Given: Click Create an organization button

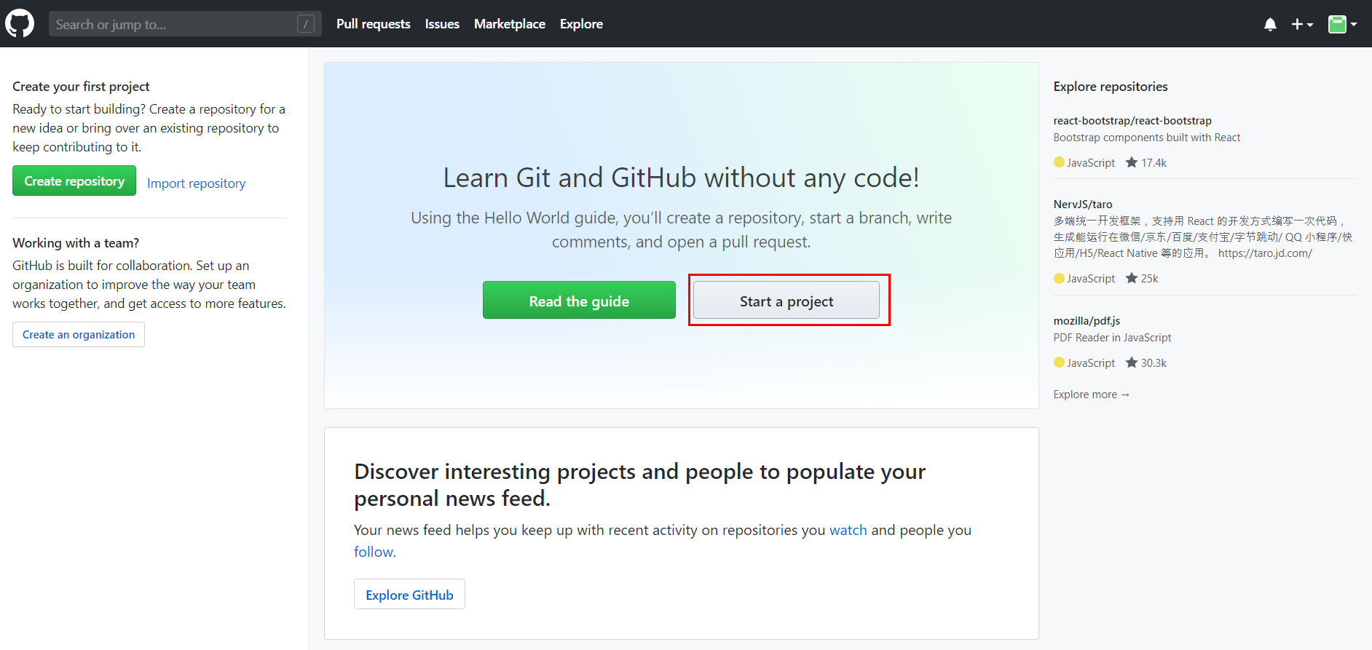Looking at the screenshot, I should (79, 335).
